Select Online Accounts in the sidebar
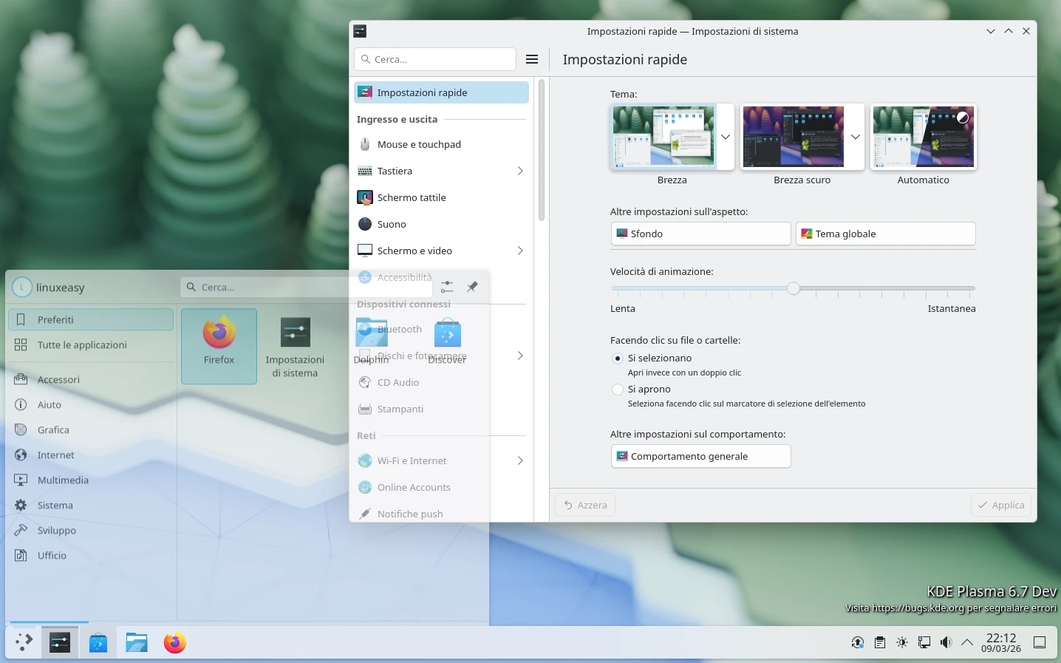This screenshot has width=1061, height=663. 414,487
